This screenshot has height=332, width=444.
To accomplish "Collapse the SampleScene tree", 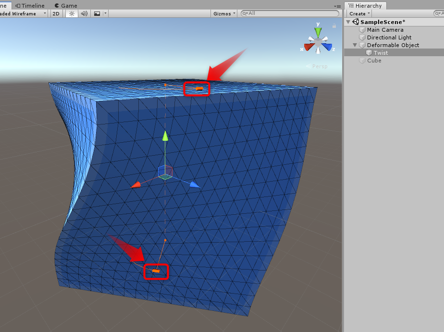I will coord(348,22).
